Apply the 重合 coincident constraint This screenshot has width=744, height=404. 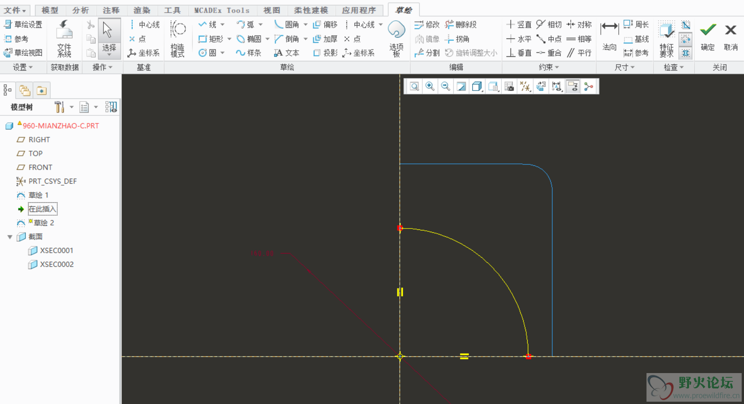point(549,53)
